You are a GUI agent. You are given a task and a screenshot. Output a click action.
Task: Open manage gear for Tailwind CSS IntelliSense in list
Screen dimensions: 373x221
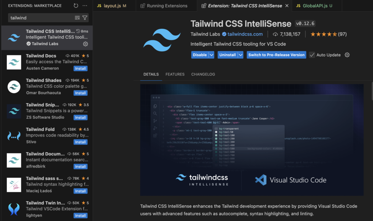[x=85, y=44]
